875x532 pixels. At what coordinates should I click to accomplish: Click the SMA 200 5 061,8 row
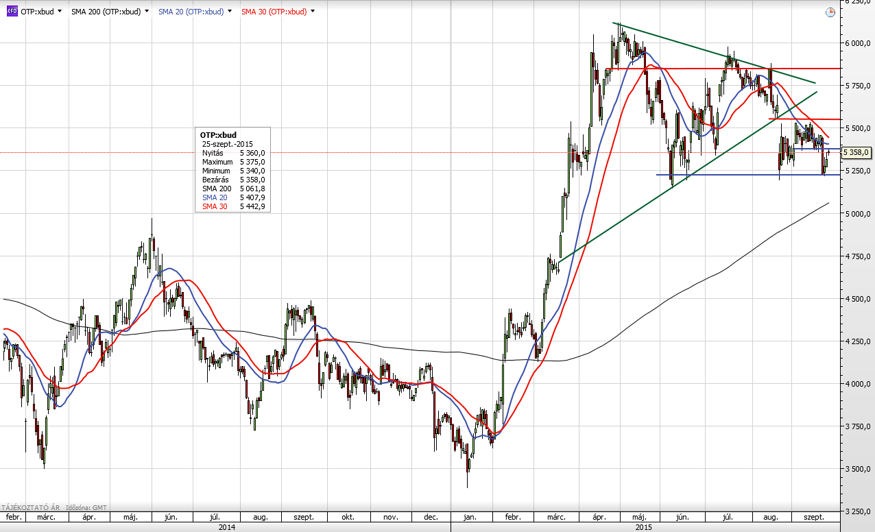(232, 189)
